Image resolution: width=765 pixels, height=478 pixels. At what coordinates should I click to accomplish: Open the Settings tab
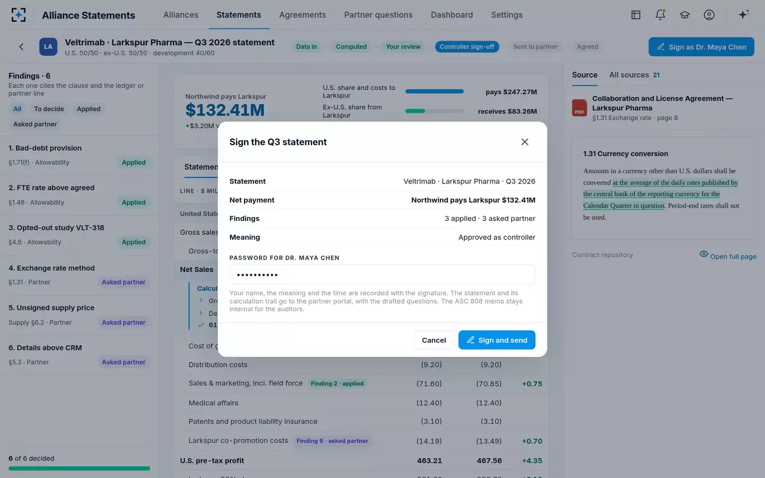(x=507, y=15)
